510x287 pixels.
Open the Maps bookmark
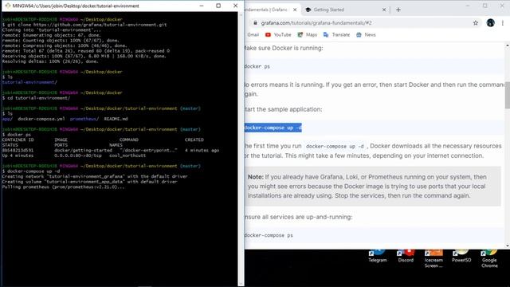[x=307, y=35]
